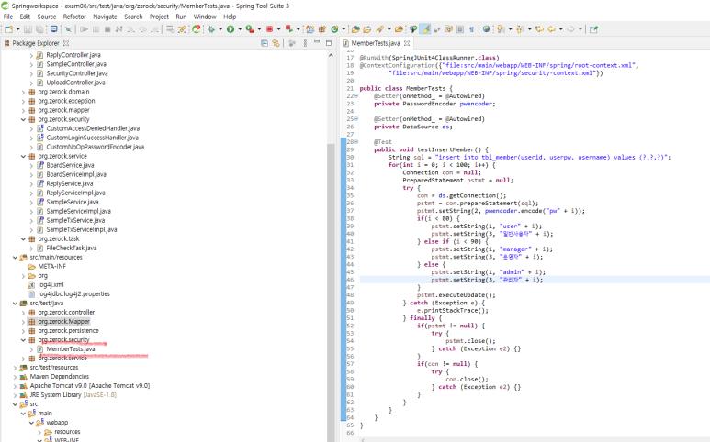The height and width of the screenshot is (442, 710).
Task: Select UploadController.java in the tree
Action: [x=75, y=83]
